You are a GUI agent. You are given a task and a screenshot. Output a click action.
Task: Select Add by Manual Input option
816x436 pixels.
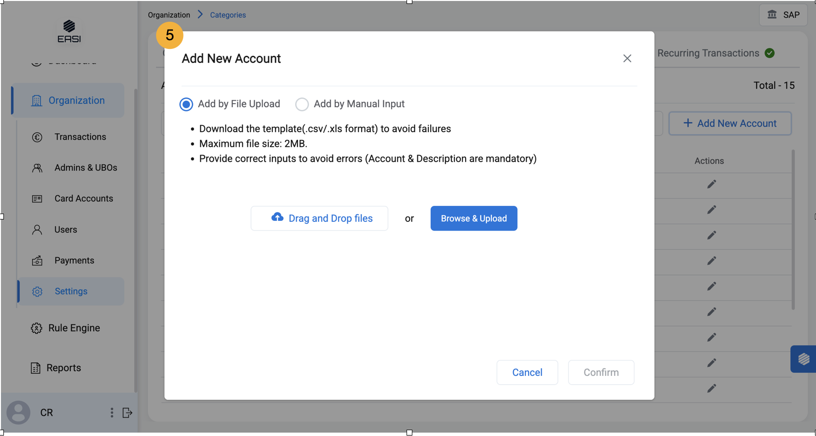coord(302,104)
